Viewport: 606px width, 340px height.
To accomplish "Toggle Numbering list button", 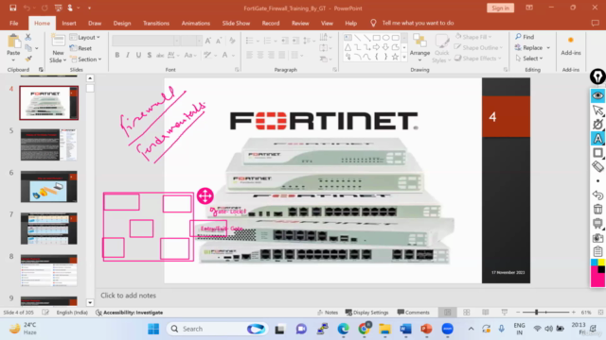I will click(x=269, y=41).
